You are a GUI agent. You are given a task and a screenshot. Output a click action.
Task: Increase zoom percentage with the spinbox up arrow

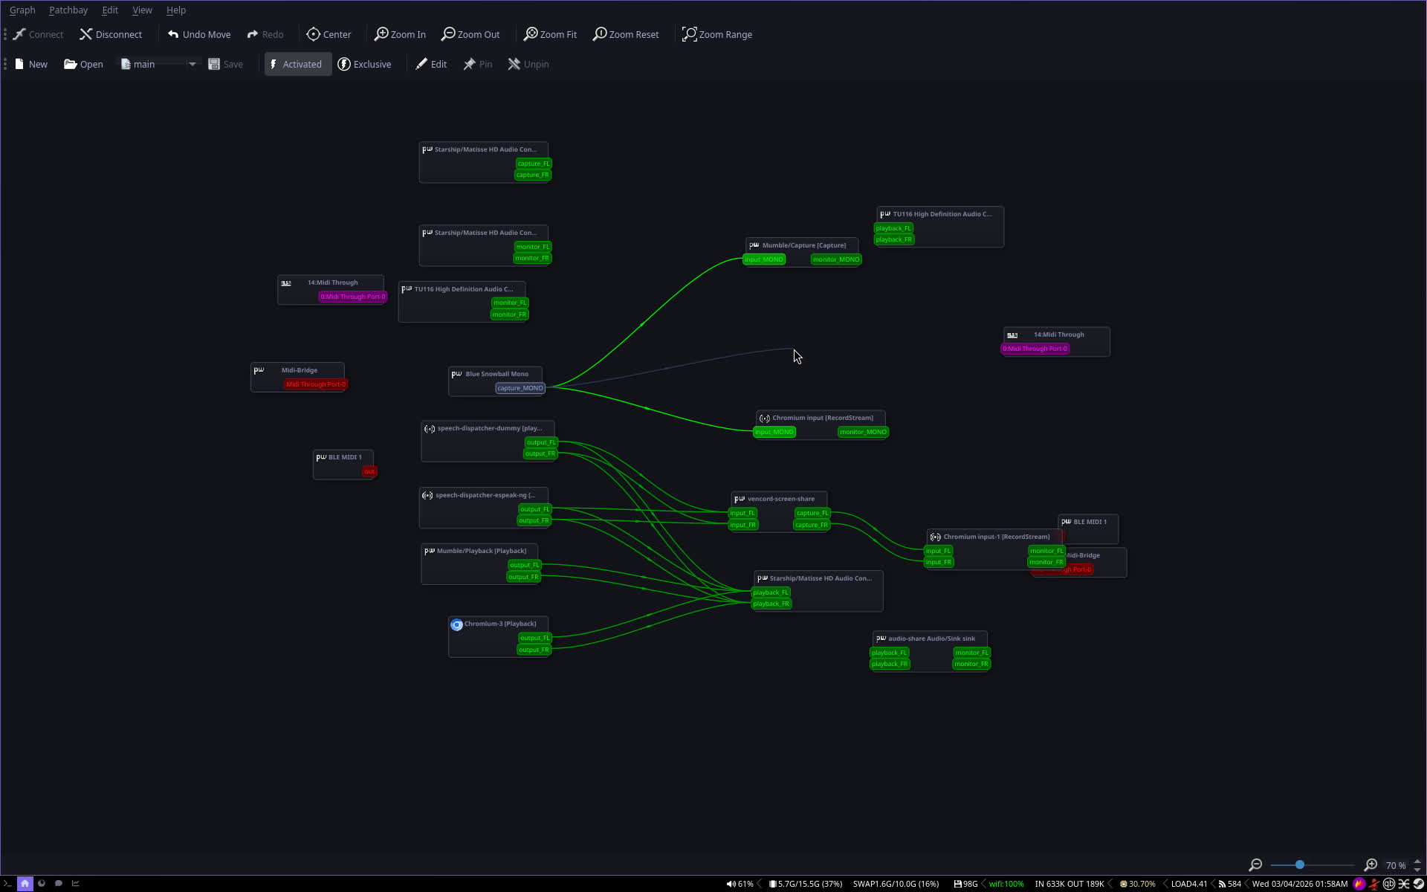click(1417, 861)
